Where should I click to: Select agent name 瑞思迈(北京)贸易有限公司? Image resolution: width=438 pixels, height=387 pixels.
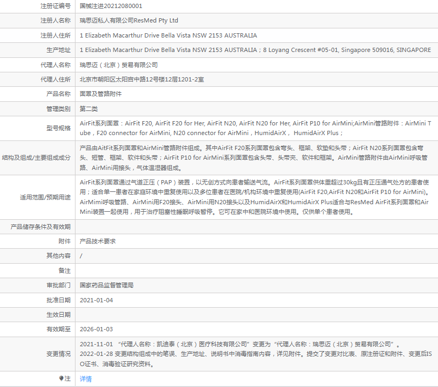(119, 64)
